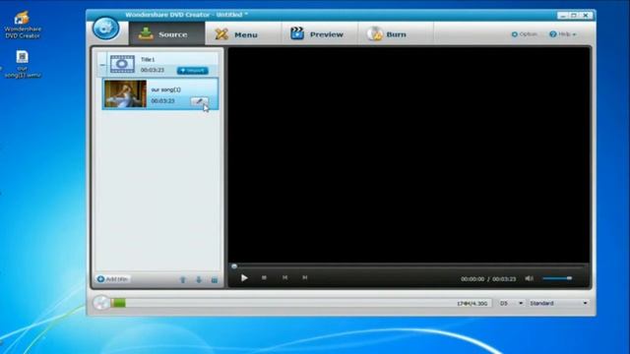Screen dimensions: 630x354
Task: Jump to next clip in player
Action: [305, 277]
